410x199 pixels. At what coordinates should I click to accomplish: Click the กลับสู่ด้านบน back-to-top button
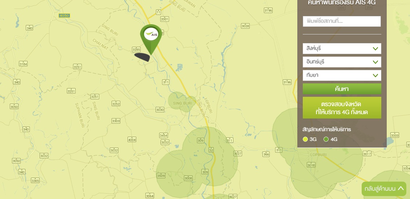point(384,189)
